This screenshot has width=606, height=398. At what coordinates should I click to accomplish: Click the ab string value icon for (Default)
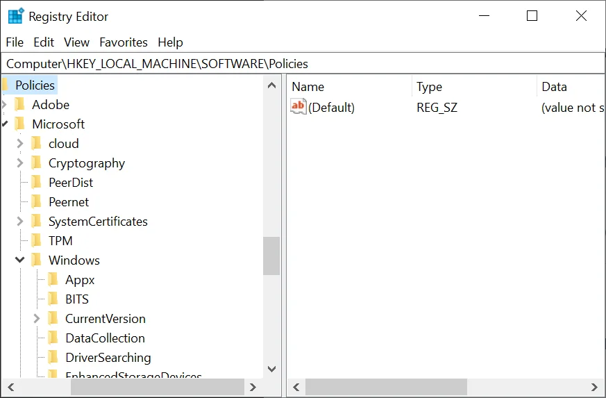(298, 106)
